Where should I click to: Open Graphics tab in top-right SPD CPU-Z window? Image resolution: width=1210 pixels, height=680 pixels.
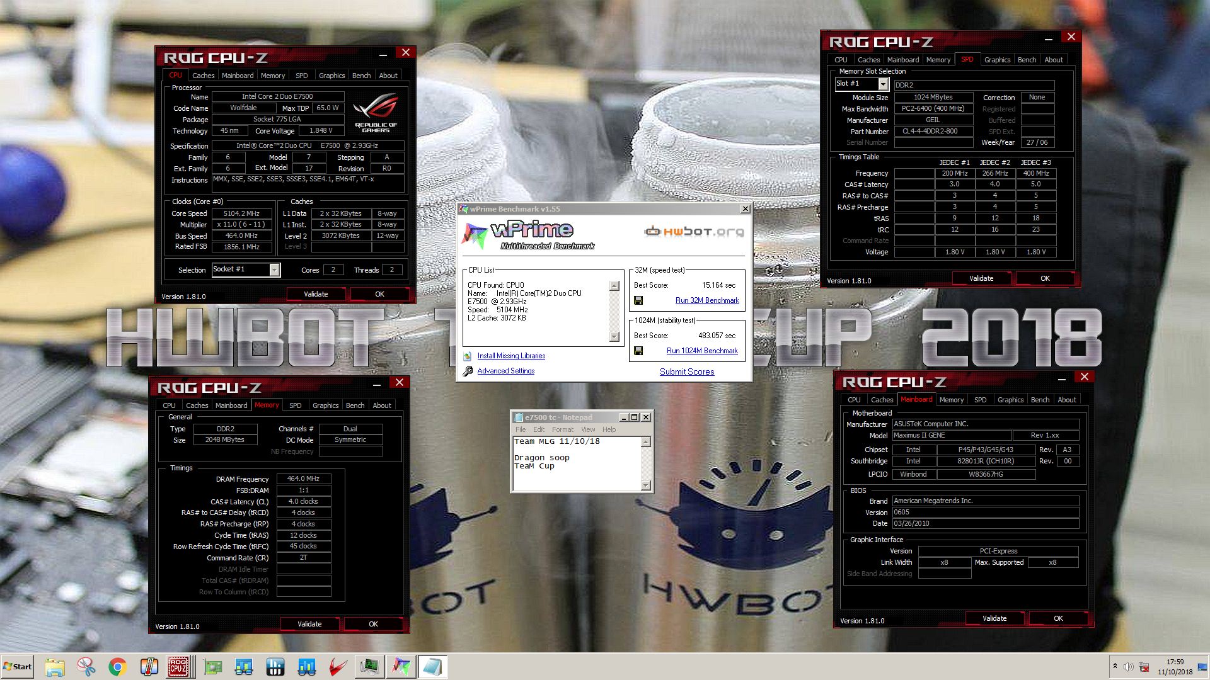pyautogui.click(x=997, y=60)
